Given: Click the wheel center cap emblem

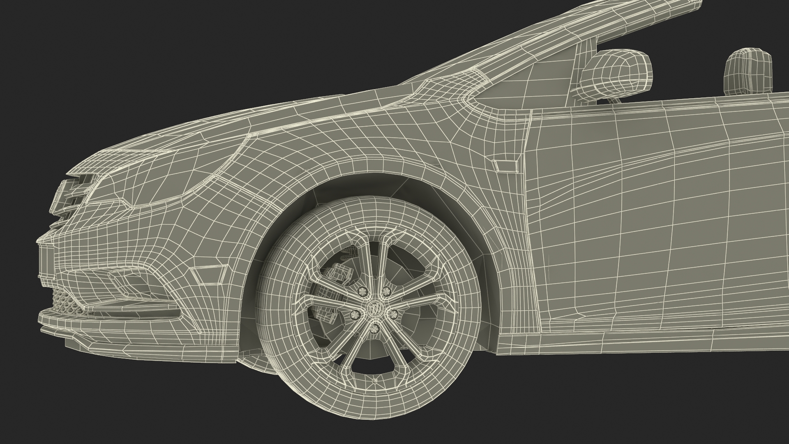Looking at the screenshot, I should [x=374, y=309].
